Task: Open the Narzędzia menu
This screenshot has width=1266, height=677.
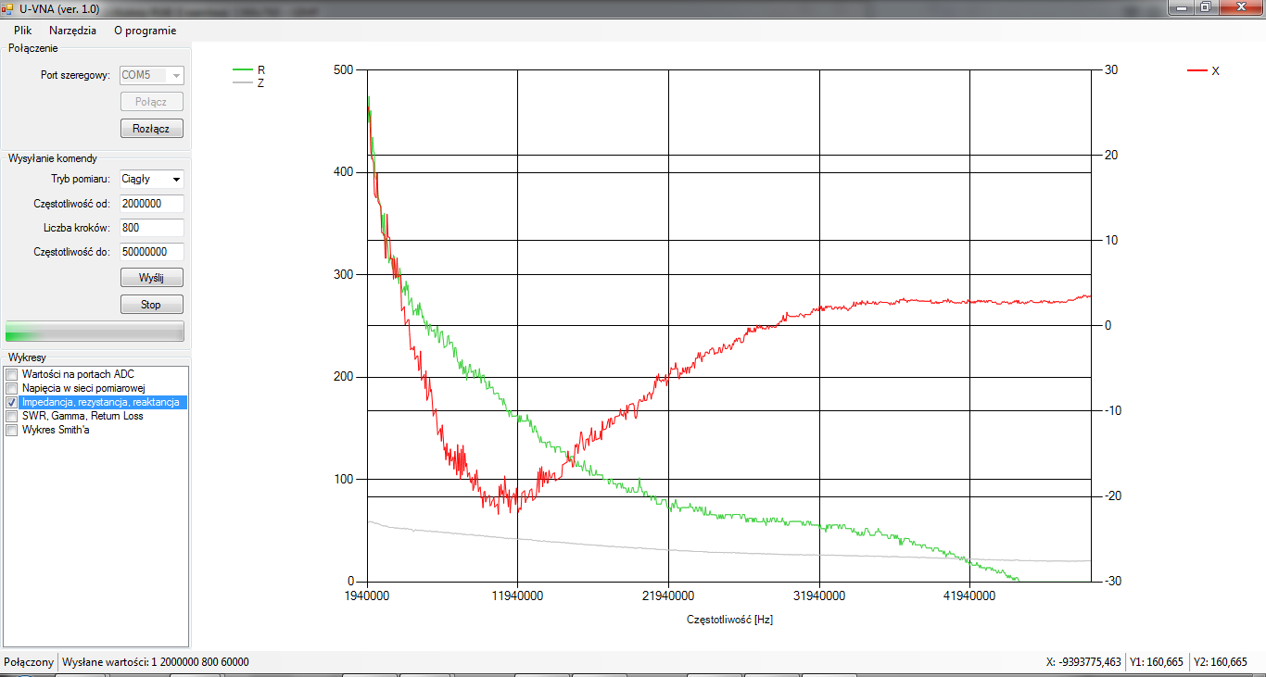Action: point(72,30)
